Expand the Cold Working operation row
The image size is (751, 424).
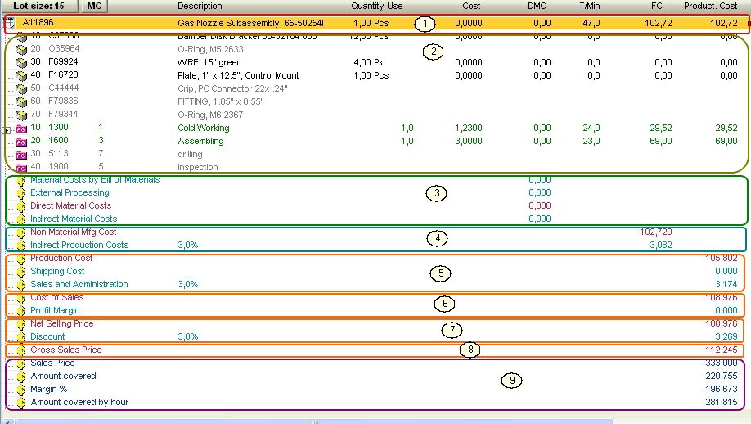tap(7, 129)
